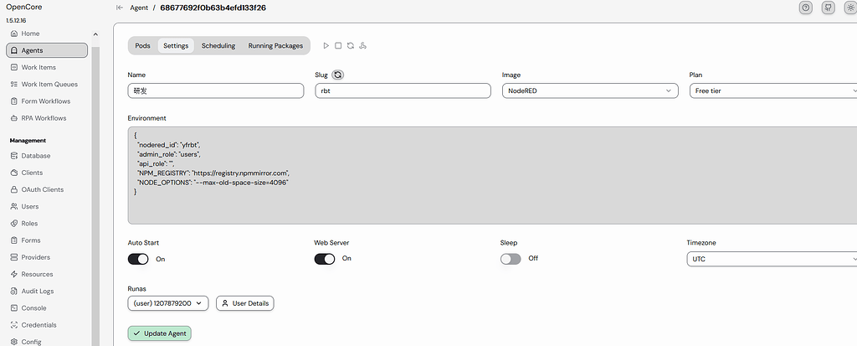Disable the Auto Start toggle
857x346 pixels.
(x=138, y=259)
